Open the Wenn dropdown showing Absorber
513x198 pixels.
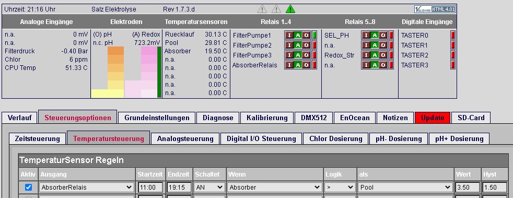coord(274,188)
